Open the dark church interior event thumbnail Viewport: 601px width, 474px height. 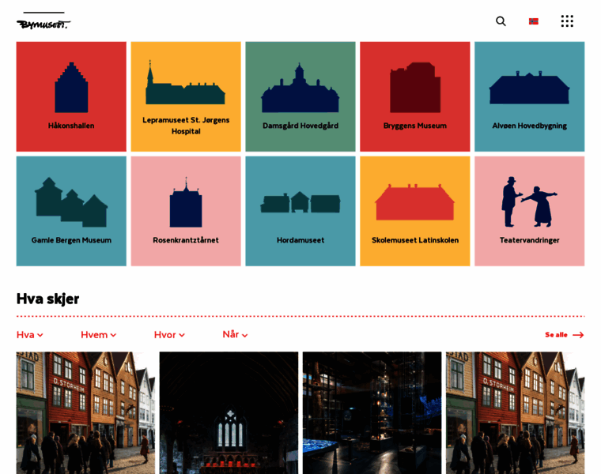point(229,411)
